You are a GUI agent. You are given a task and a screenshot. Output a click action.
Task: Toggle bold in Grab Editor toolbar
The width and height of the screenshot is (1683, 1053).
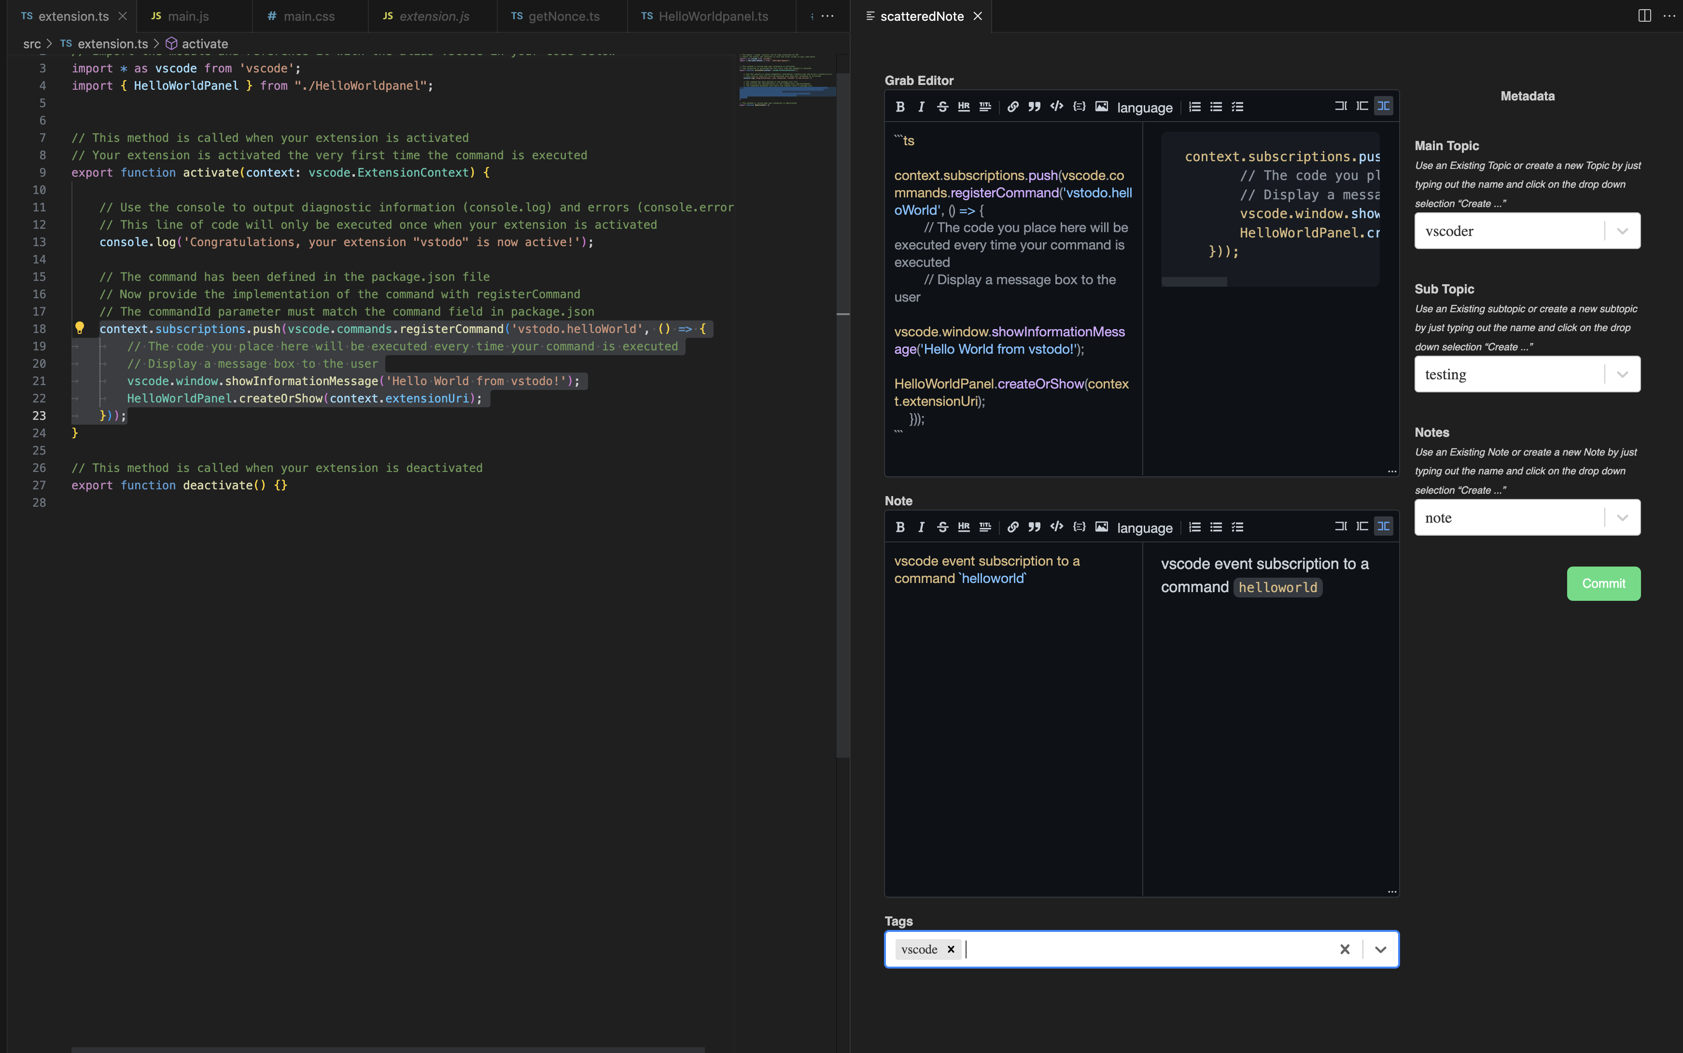click(x=900, y=107)
